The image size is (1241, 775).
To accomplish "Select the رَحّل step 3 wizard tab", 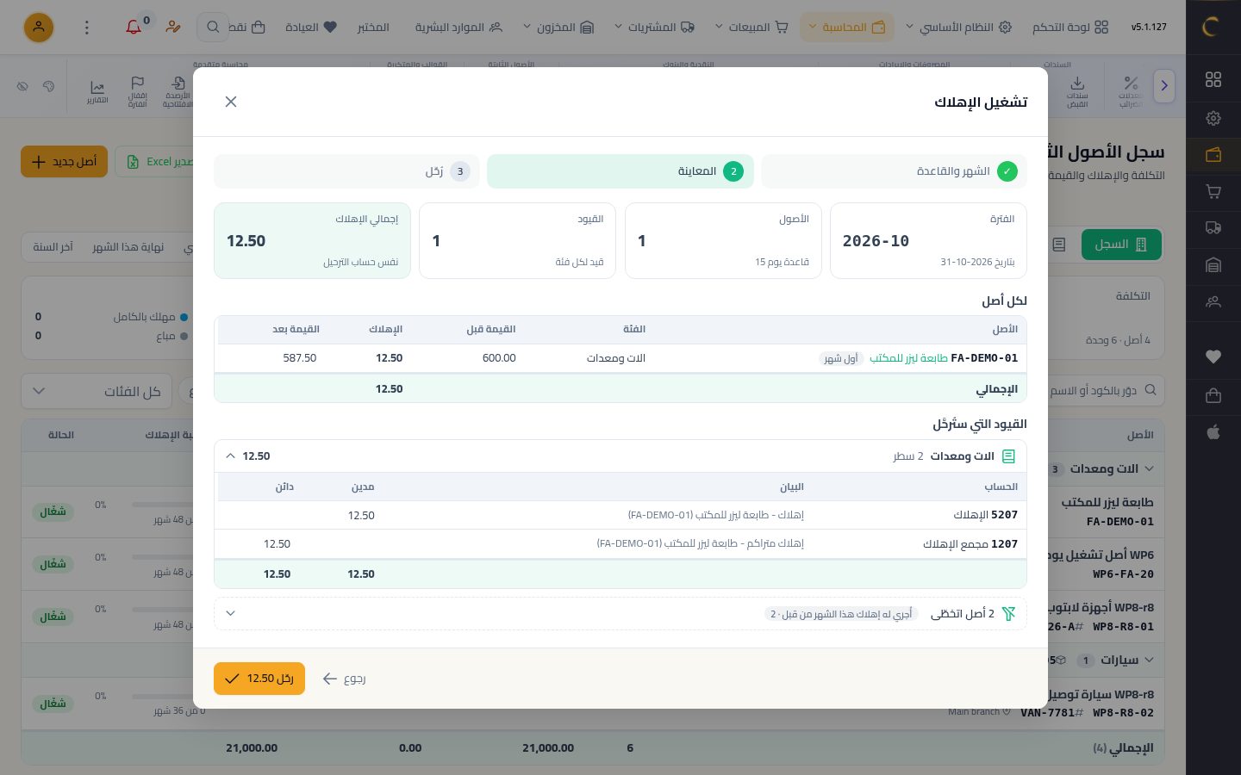I will (x=346, y=171).
